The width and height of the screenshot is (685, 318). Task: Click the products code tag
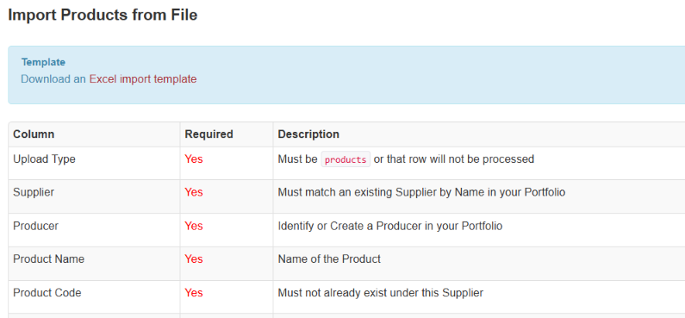point(346,159)
